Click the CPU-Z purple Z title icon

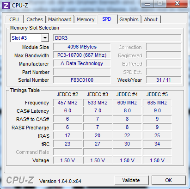6,6
